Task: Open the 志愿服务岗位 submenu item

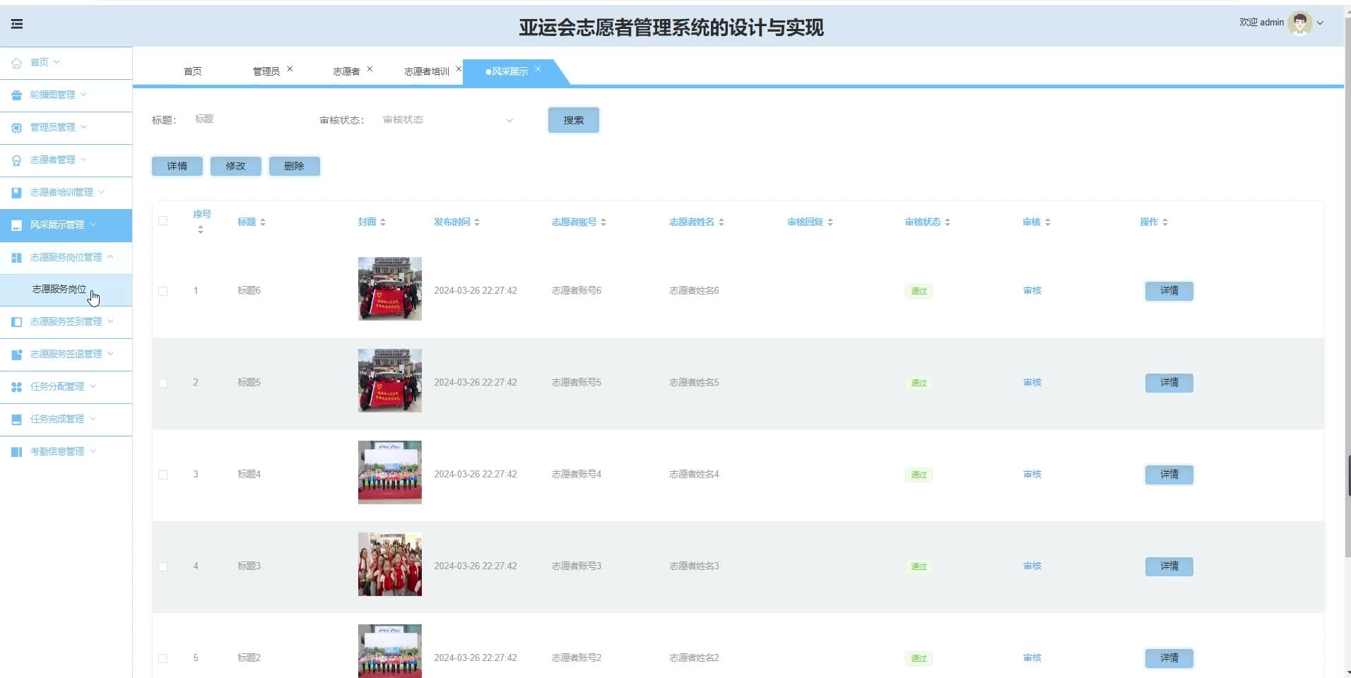Action: click(x=59, y=290)
